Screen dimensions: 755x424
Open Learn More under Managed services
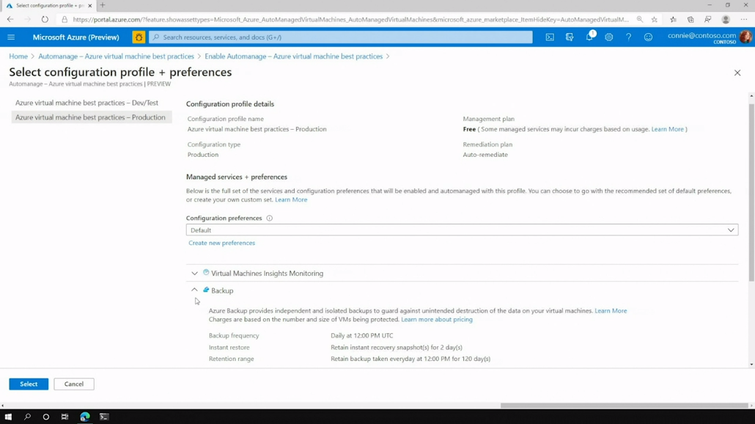[291, 200]
